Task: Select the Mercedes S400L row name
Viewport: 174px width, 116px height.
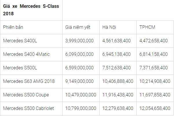Action: pos(20,41)
